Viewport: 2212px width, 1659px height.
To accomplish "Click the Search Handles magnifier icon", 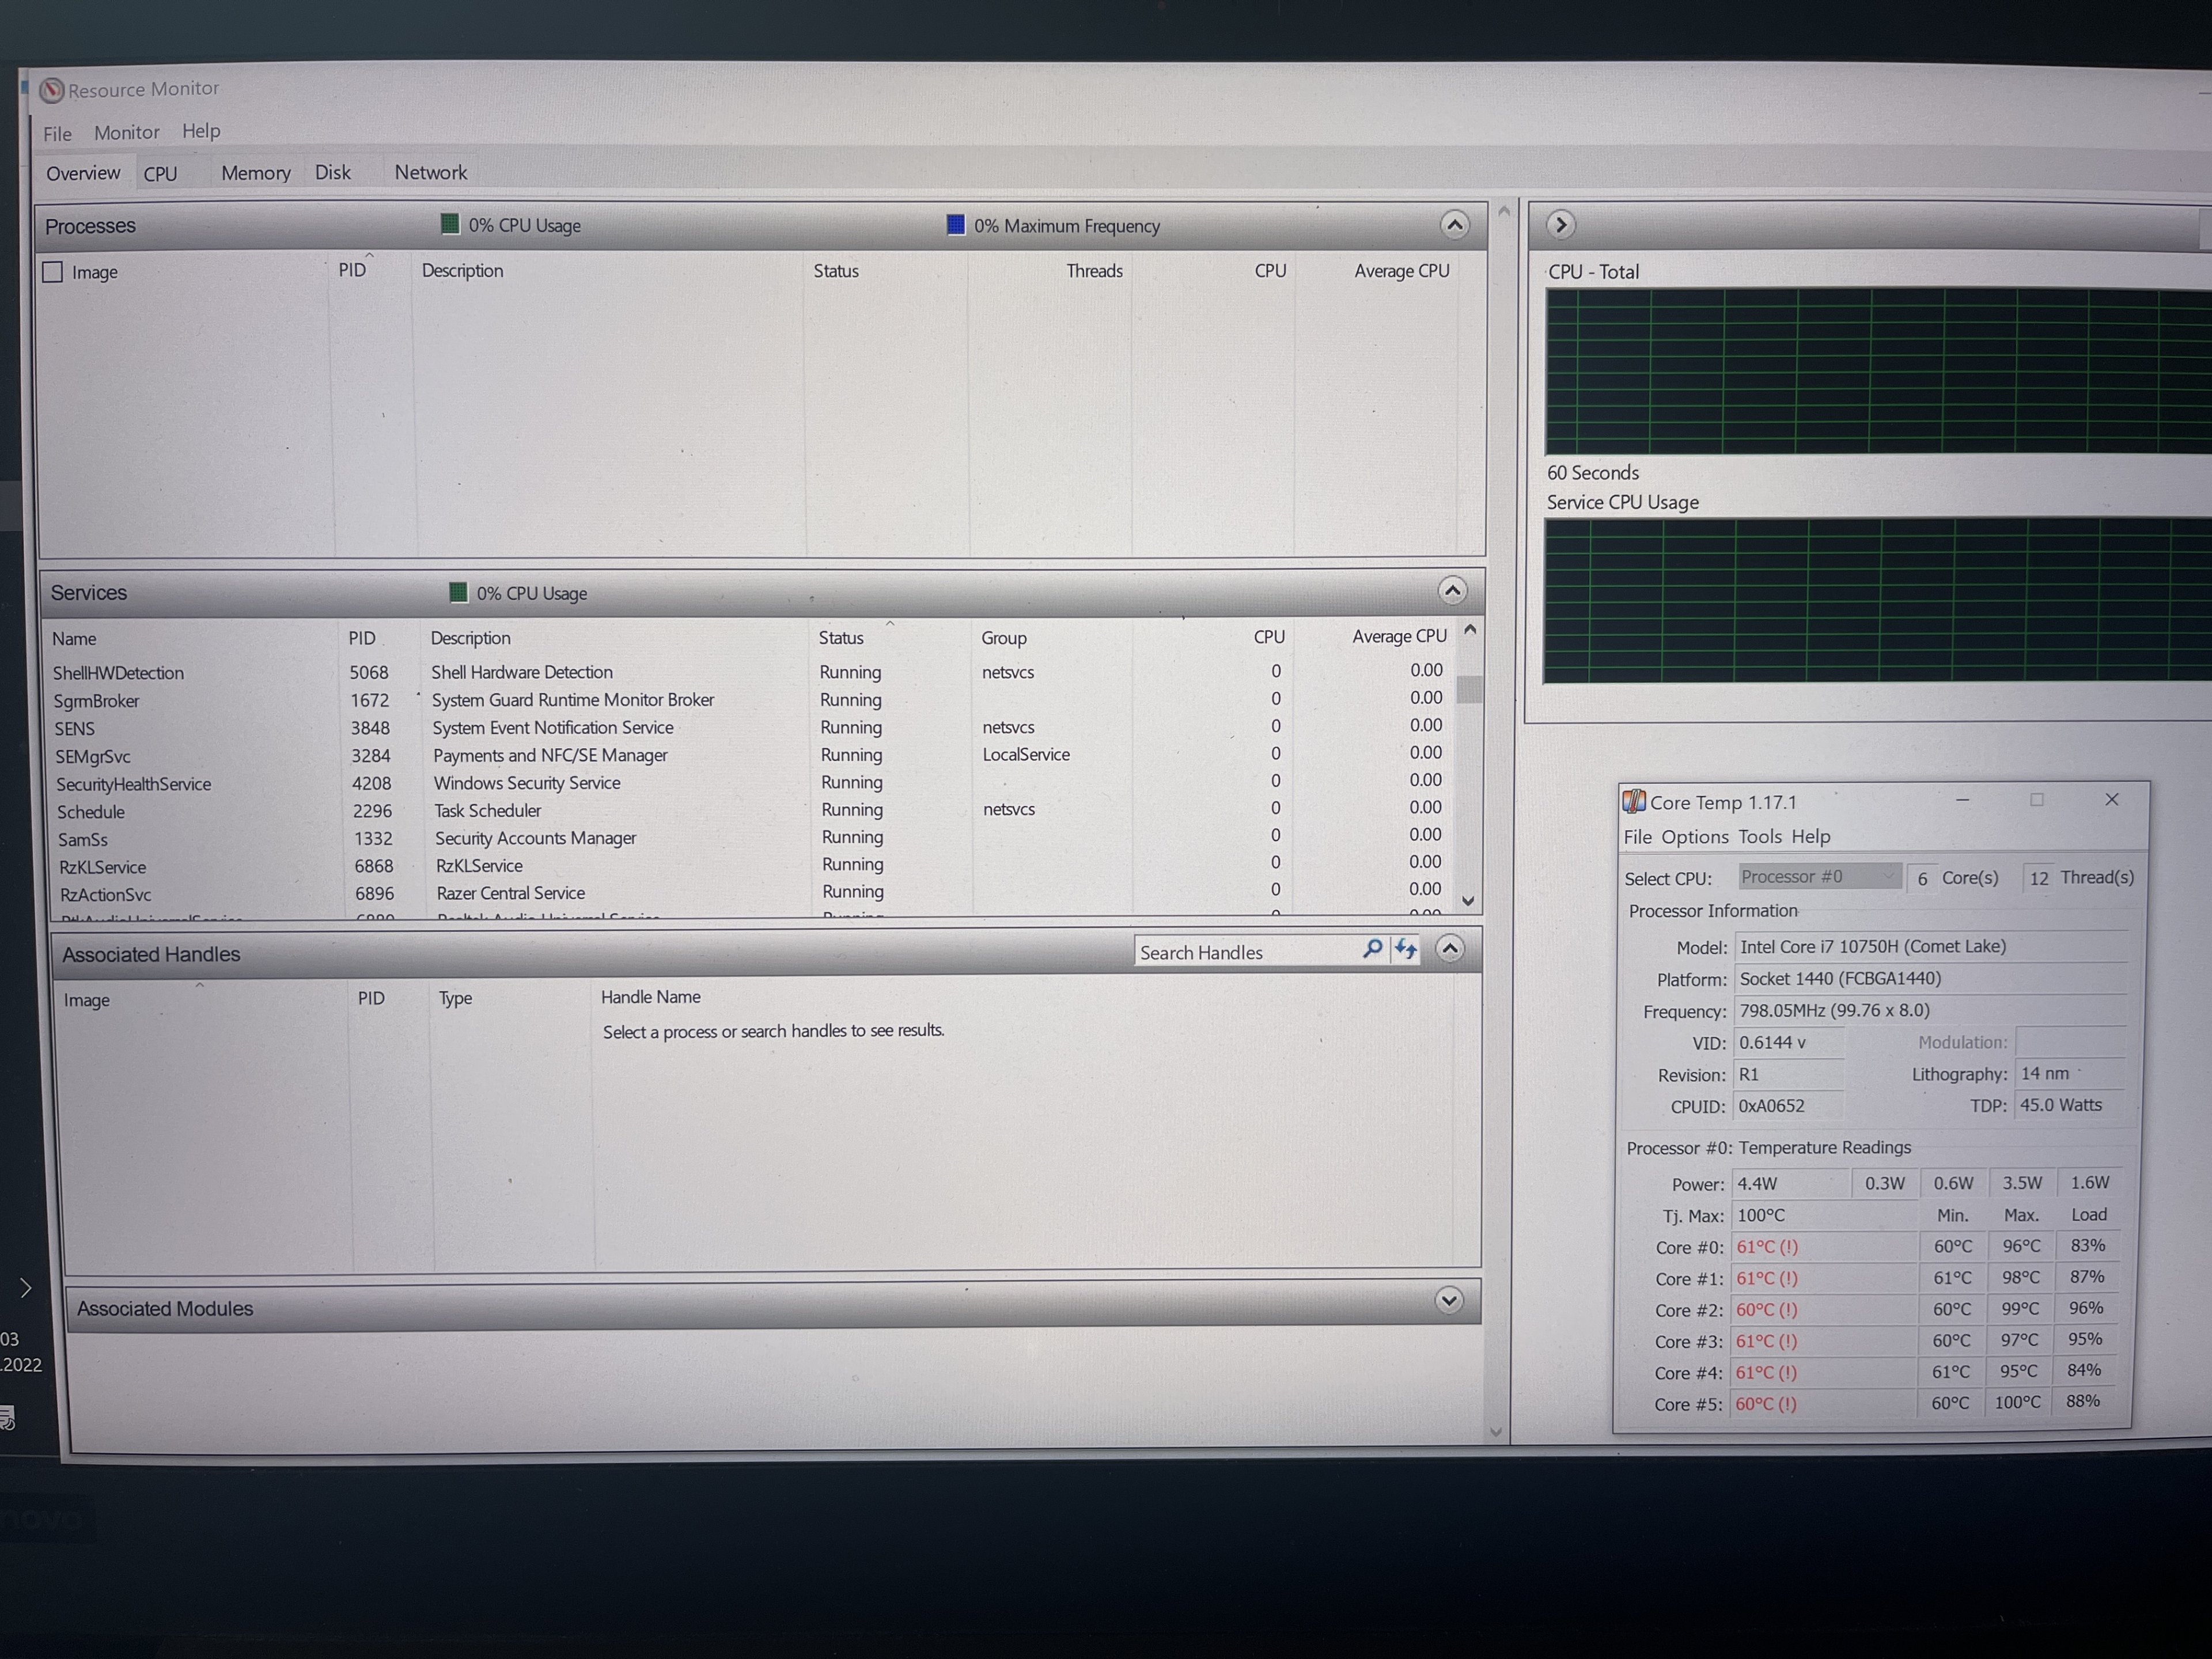I will click(1373, 949).
